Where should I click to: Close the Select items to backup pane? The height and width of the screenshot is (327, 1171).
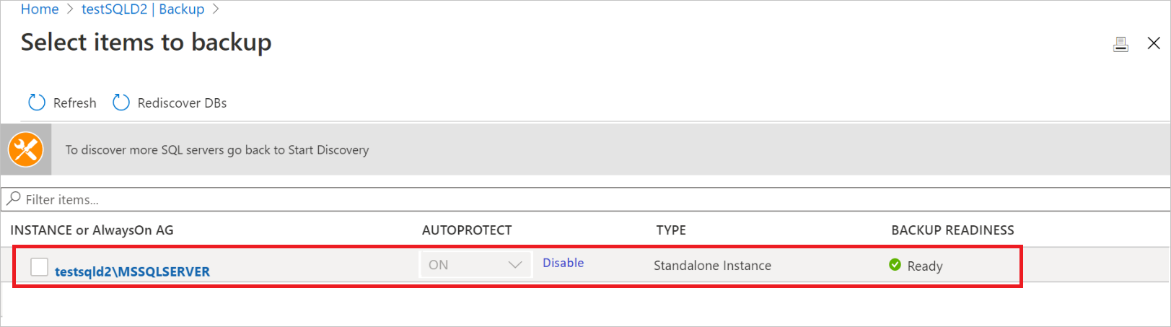click(1154, 43)
